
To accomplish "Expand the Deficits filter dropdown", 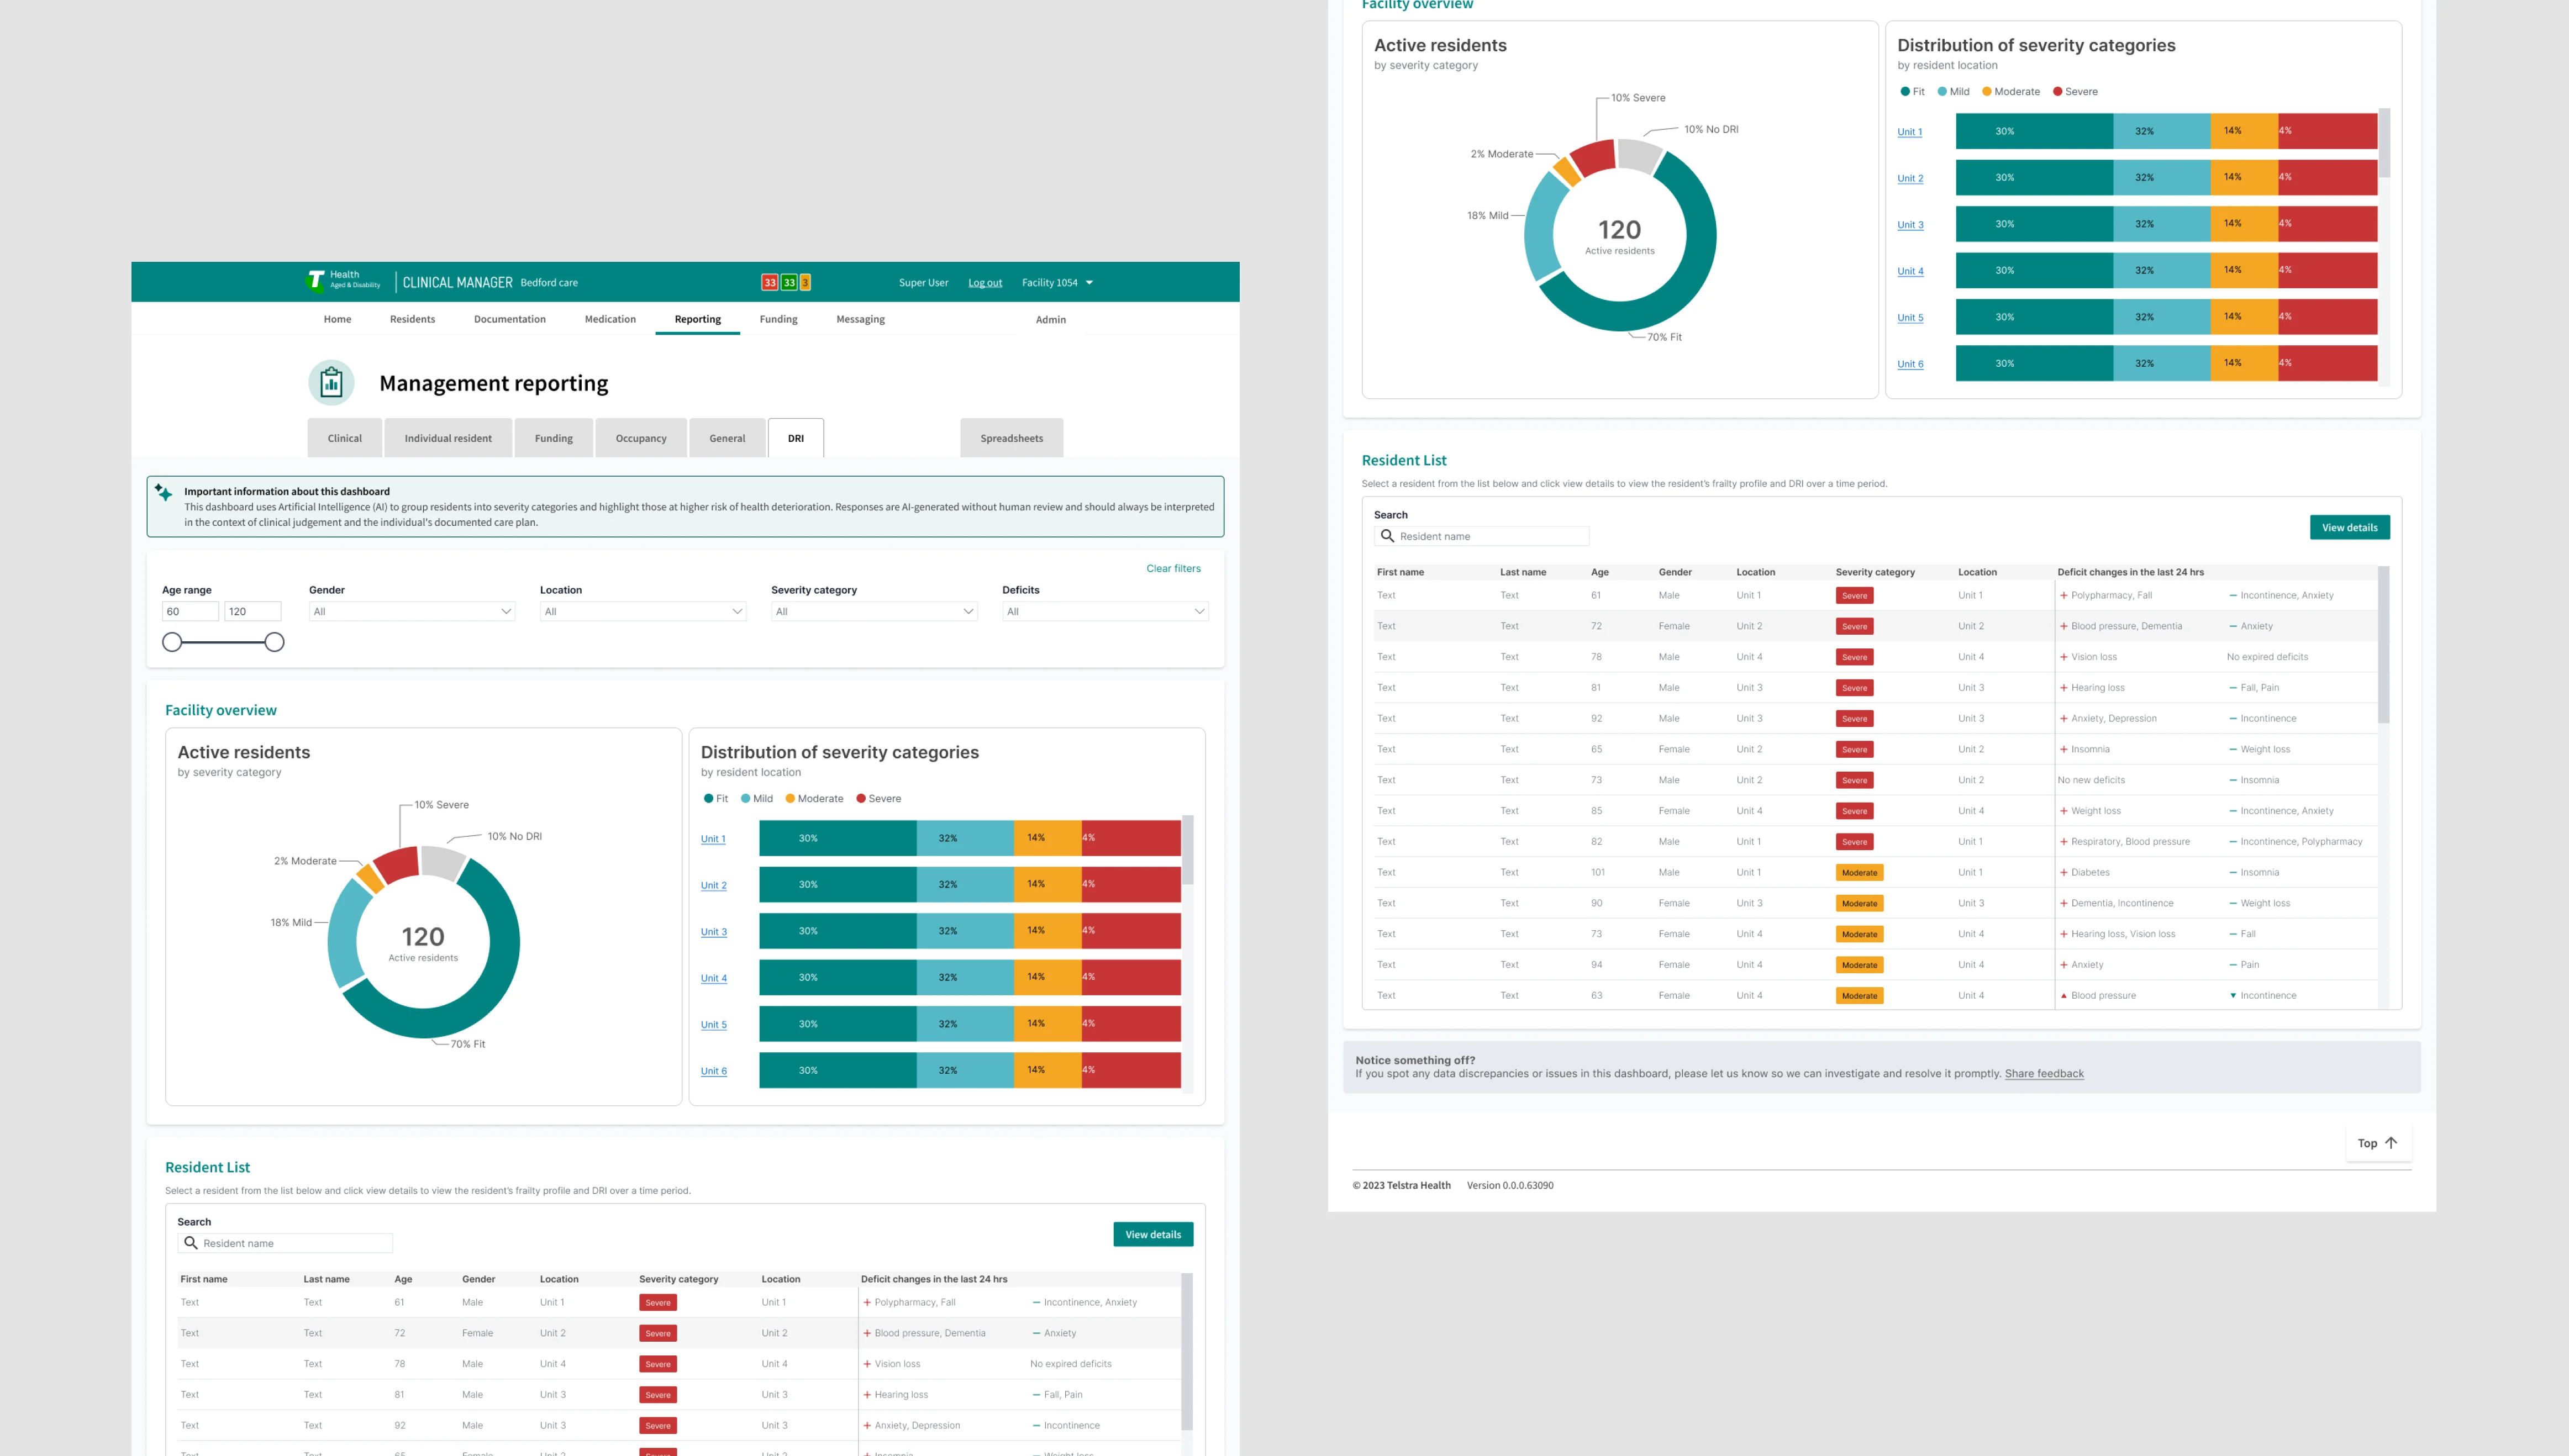I will coord(1104,611).
